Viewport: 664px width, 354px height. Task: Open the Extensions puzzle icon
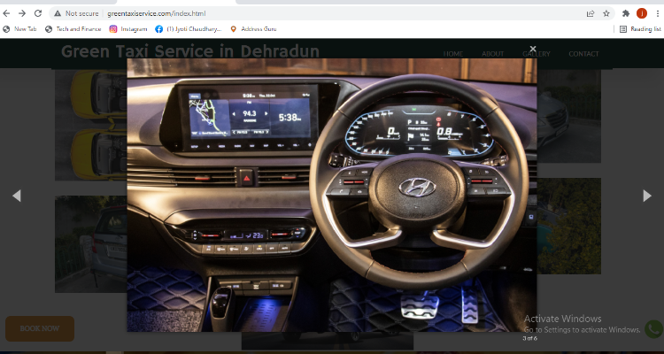coord(625,13)
